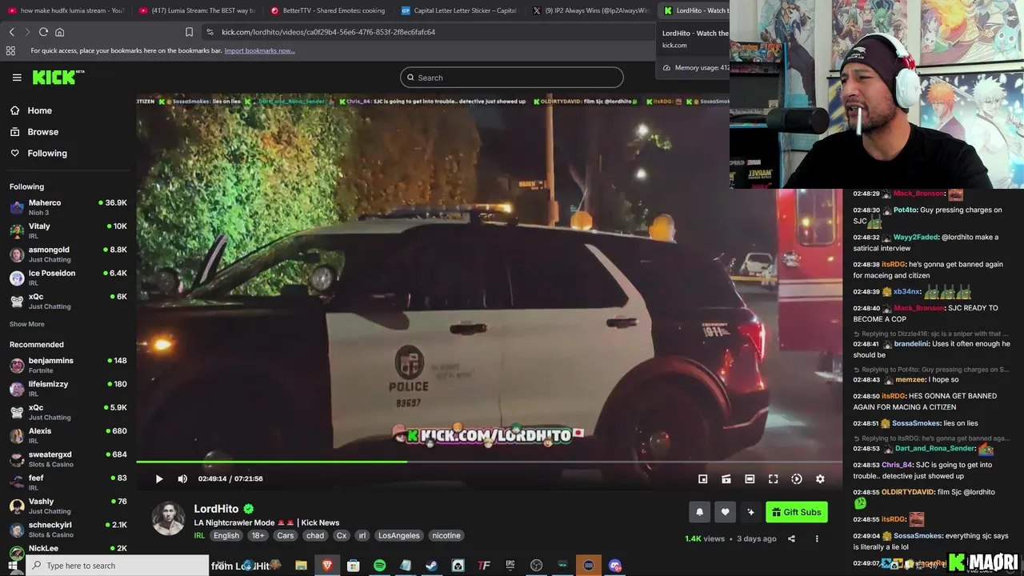Viewport: 1024px width, 576px height.
Task: Click the Windows taskbar search box
Action: [118, 566]
